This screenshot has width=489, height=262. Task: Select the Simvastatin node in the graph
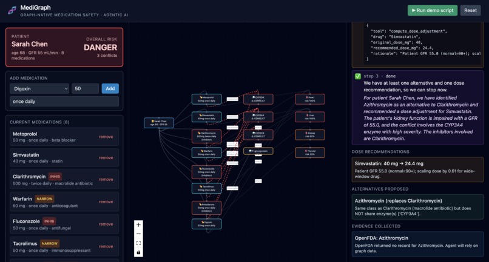tap(206, 117)
